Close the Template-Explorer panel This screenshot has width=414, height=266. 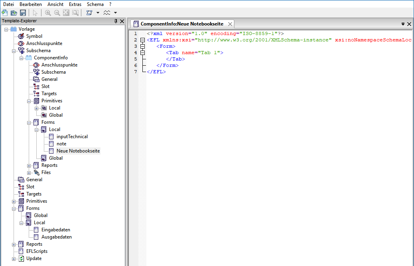122,21
